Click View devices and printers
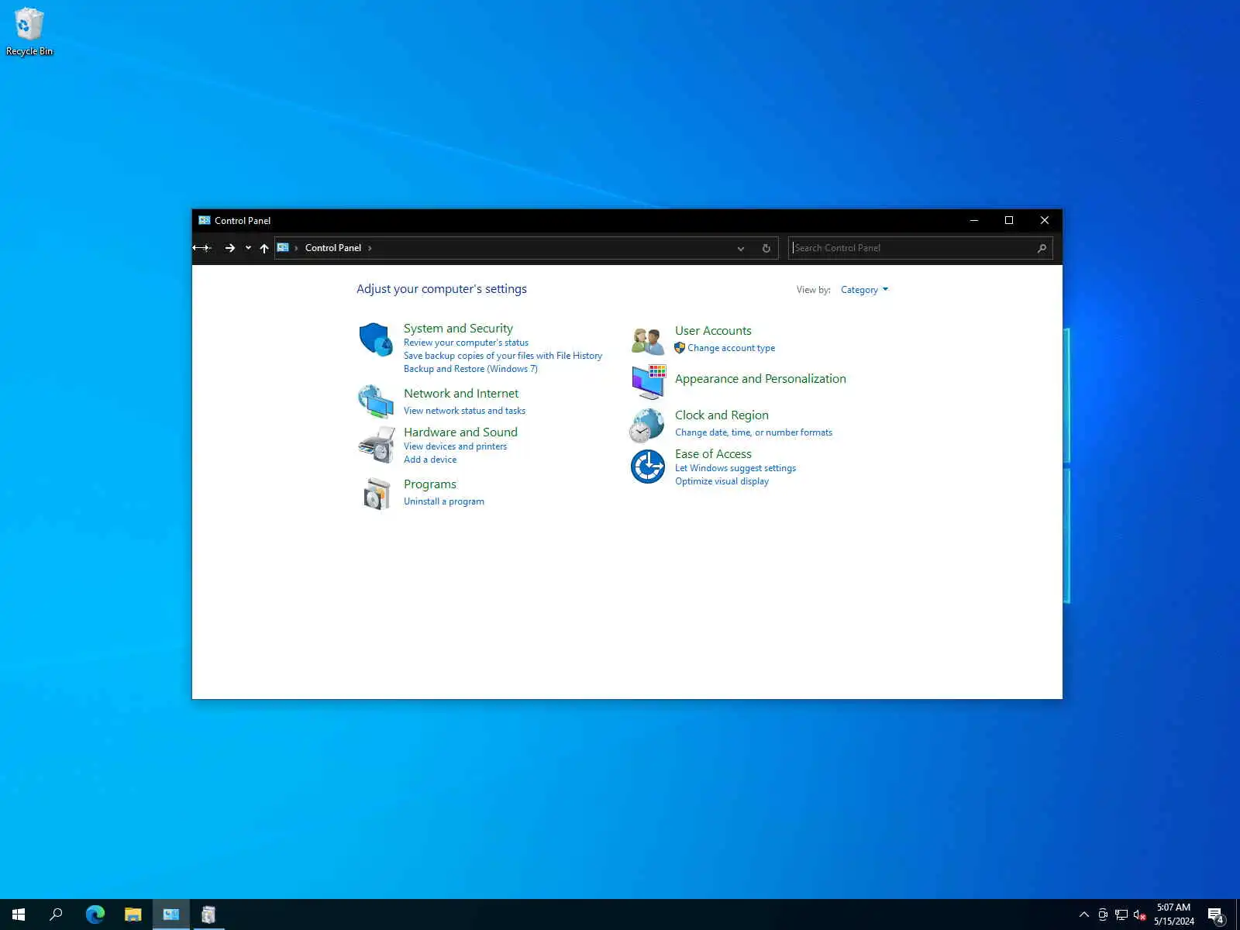Screen dimensions: 1240x930 pyautogui.click(x=455, y=446)
